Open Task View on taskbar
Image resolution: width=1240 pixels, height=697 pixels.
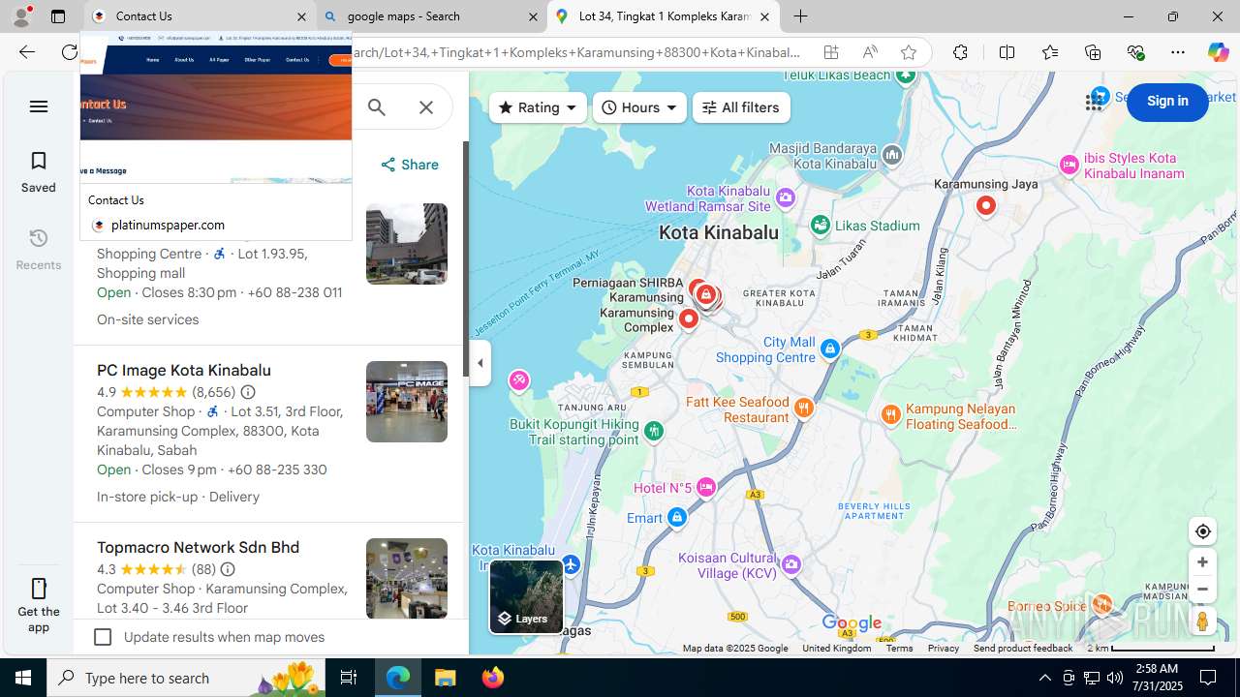349,678
